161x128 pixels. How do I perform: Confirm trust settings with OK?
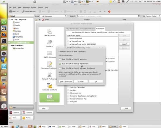point(96,81)
